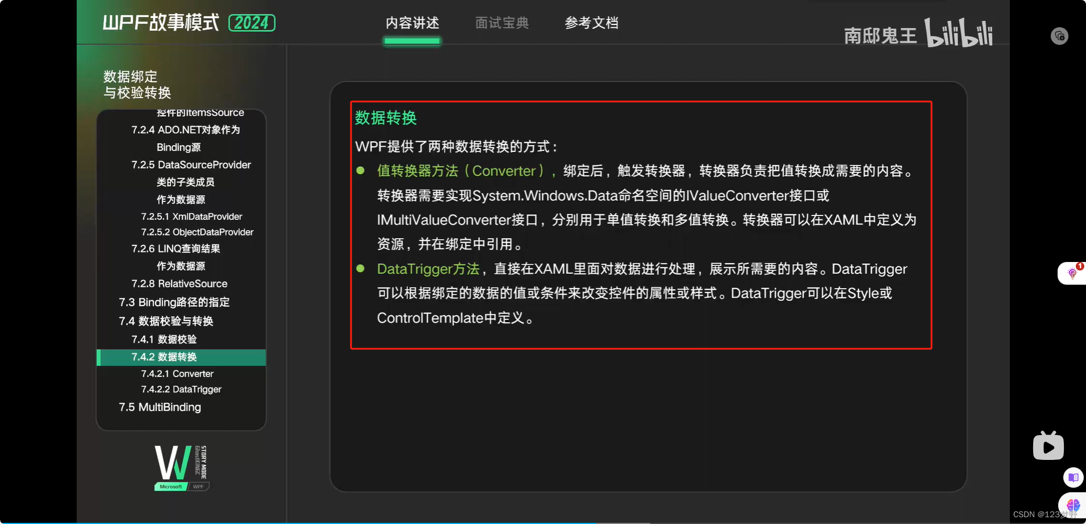Open 7.2.5.2 ObjectDataProvider section
Screen dimensions: 1086x524
(x=197, y=232)
